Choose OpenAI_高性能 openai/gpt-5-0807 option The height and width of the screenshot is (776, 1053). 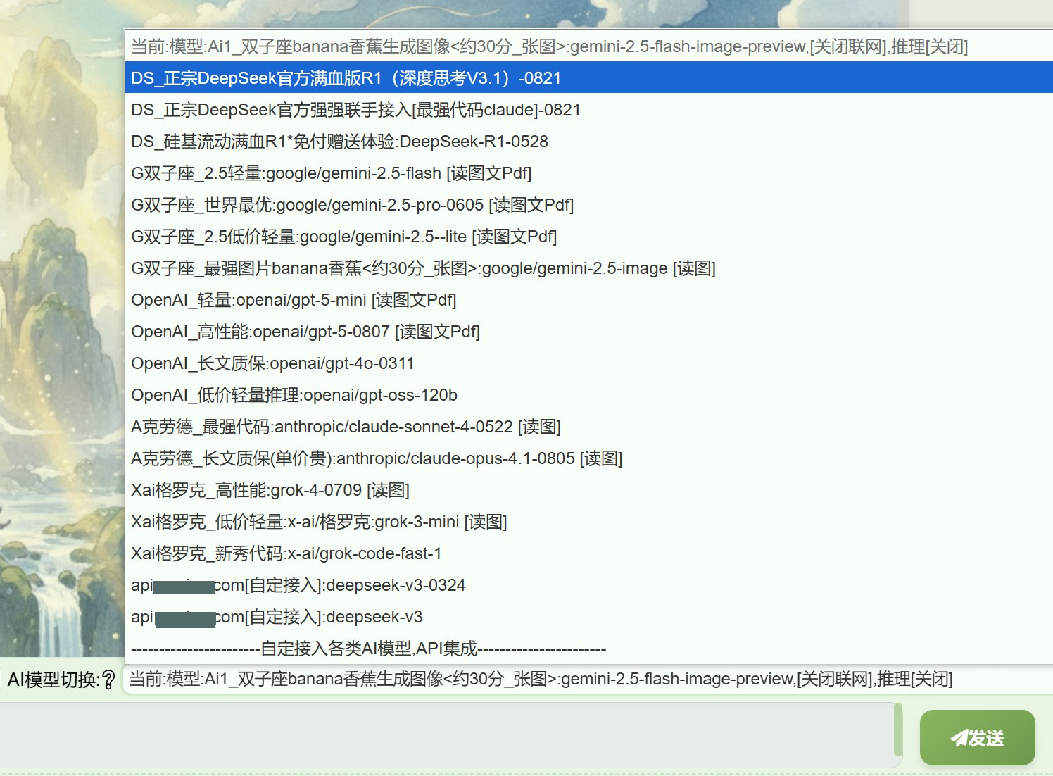coord(589,331)
